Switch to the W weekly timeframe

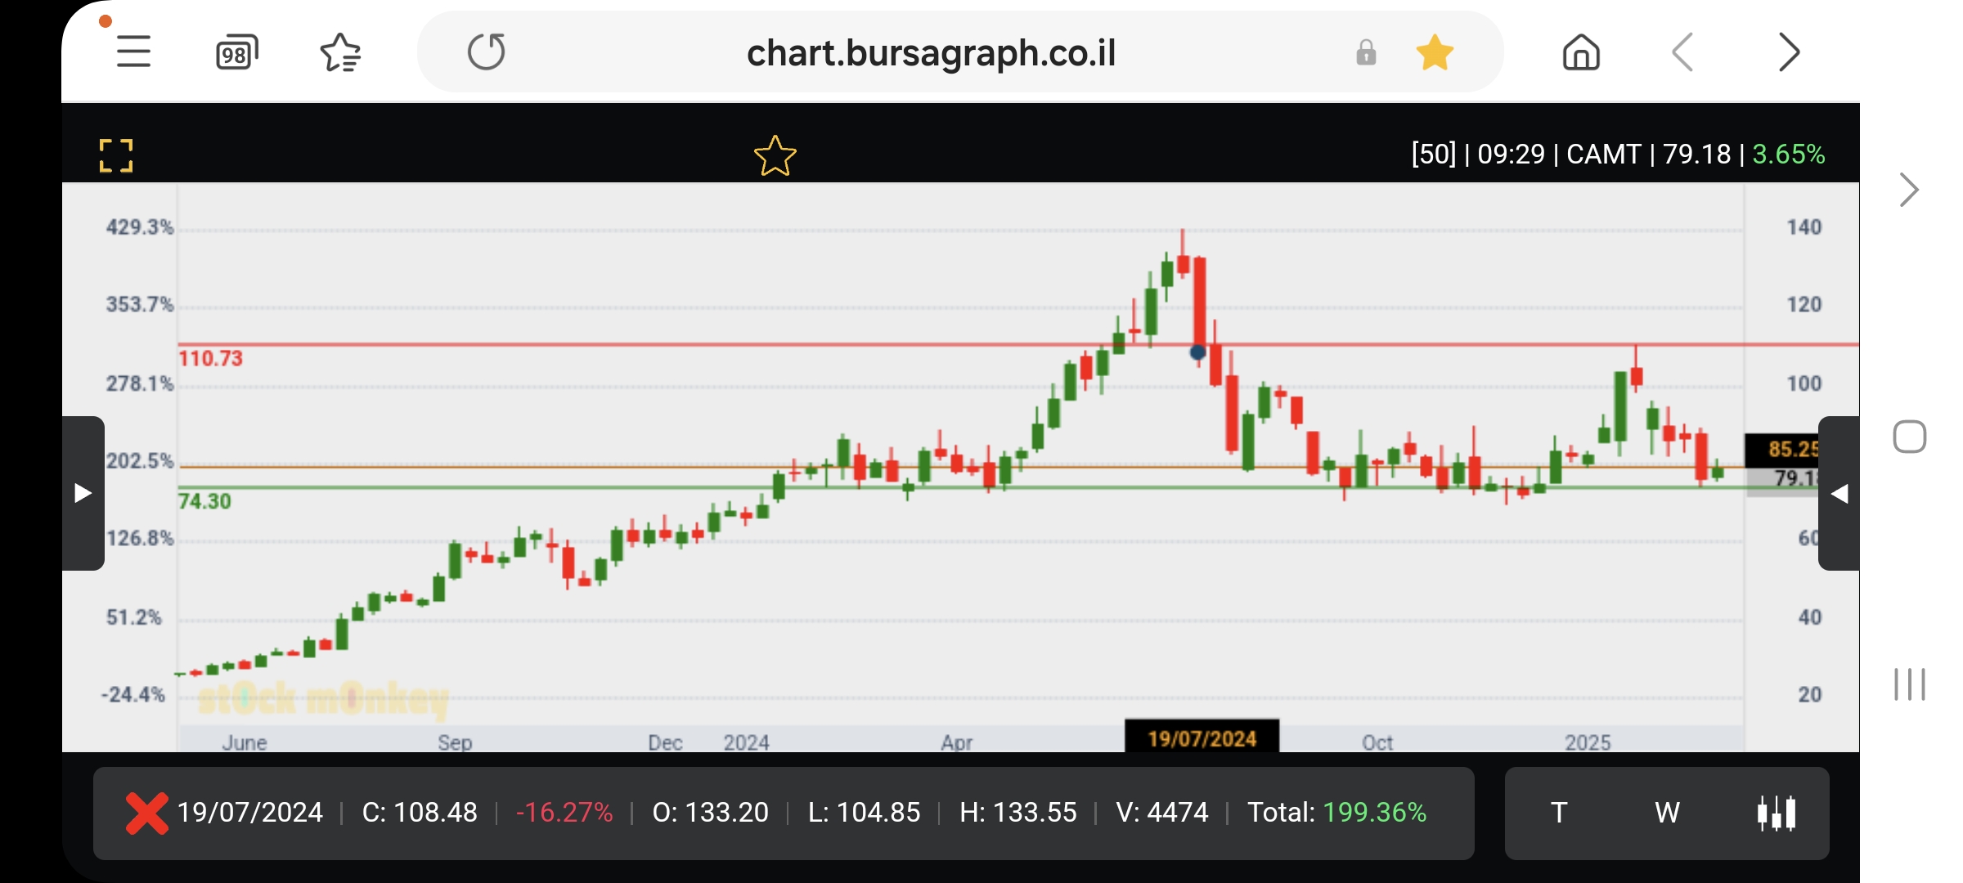[1667, 813]
